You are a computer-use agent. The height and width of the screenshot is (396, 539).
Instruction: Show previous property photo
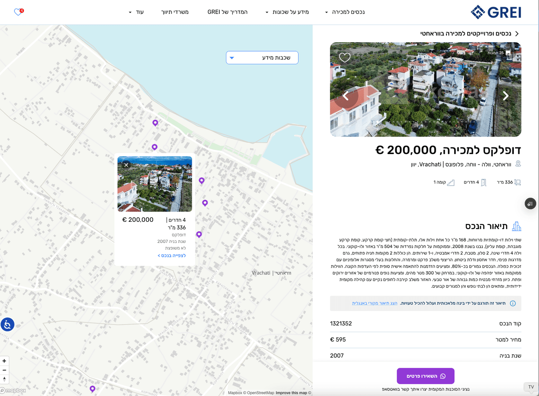click(x=346, y=96)
